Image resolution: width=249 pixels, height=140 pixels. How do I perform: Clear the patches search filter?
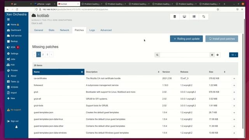(217, 55)
